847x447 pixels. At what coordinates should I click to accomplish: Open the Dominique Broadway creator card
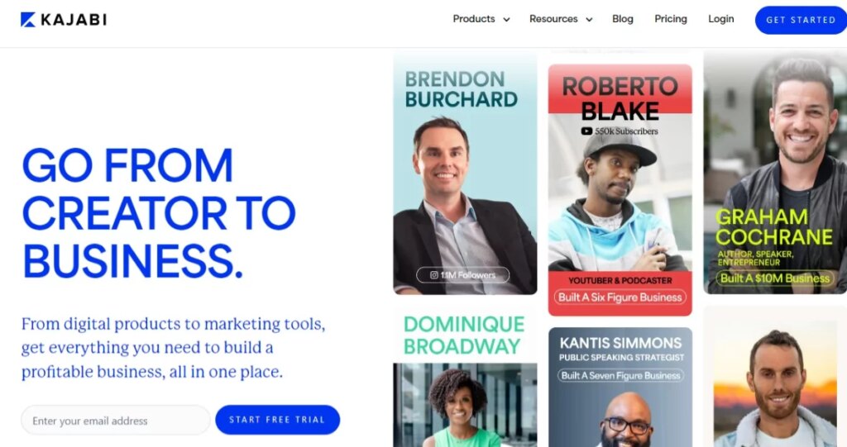click(465, 376)
